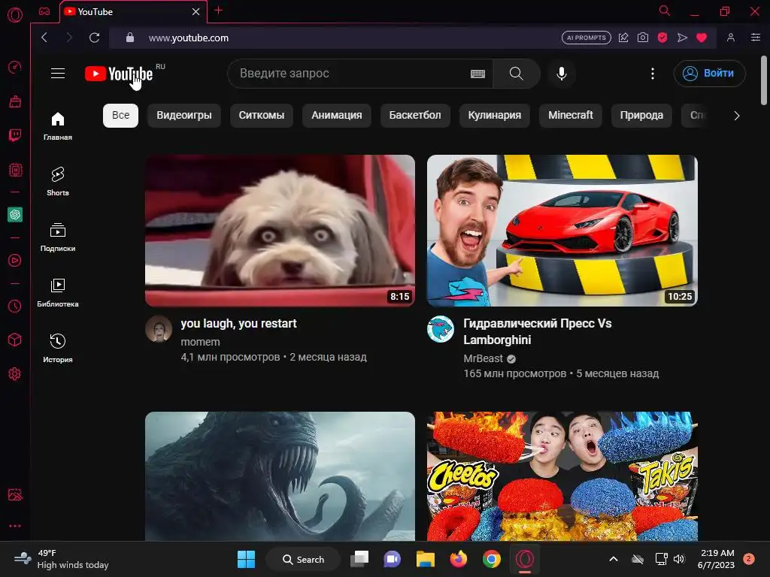Viewport: 770px width, 577px height.
Task: Open the momem channel link
Action: 200,342
